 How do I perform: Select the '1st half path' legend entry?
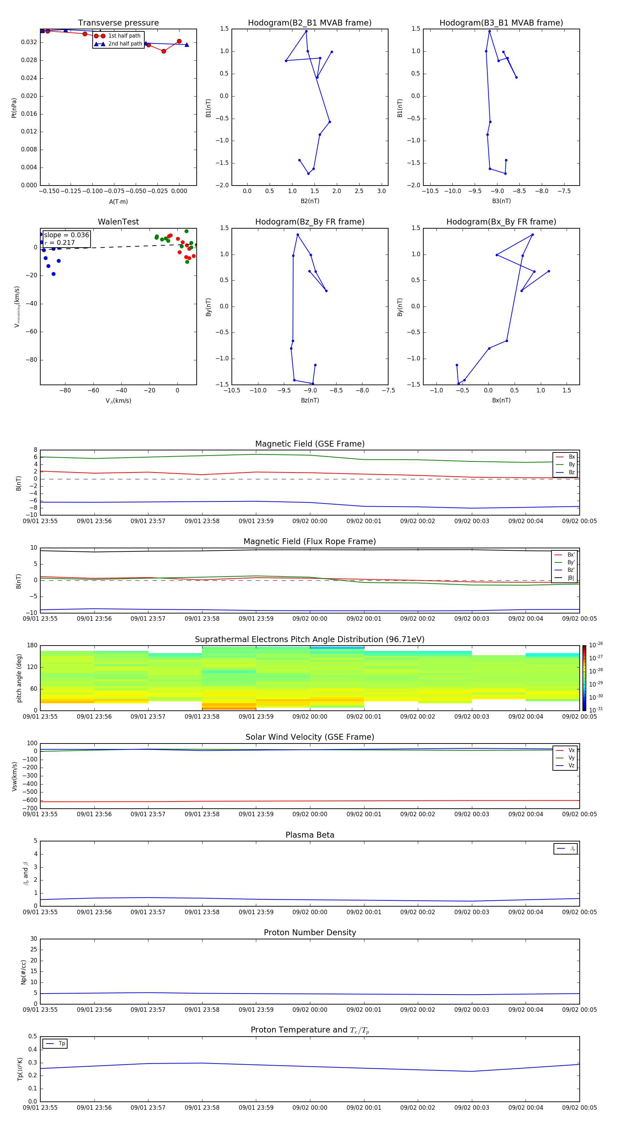point(118,36)
